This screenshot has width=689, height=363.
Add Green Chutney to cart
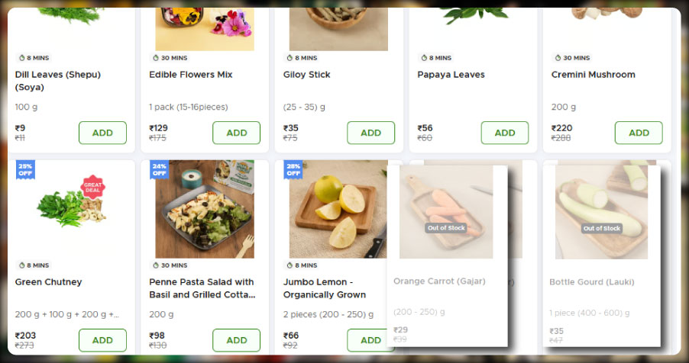(x=102, y=340)
